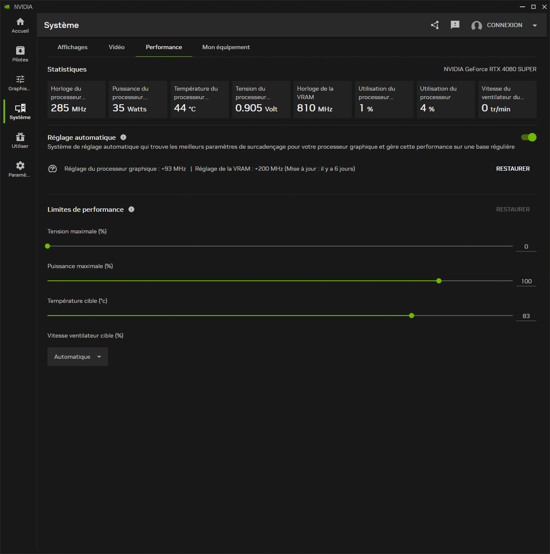Screen dimensions: 550x554
Task: Switch to the Vidéo tab
Action: click(117, 47)
